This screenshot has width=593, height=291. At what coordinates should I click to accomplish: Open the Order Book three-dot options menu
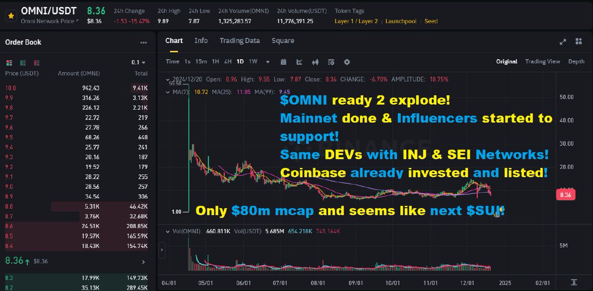point(143,43)
